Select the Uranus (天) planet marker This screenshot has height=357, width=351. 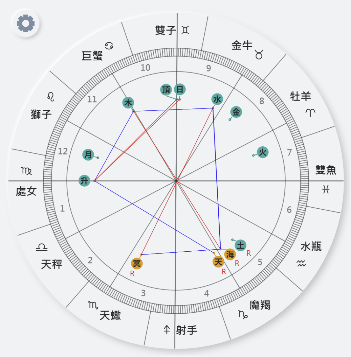coord(218,261)
